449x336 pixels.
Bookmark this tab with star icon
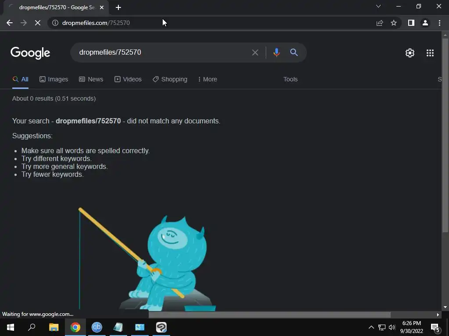(394, 23)
